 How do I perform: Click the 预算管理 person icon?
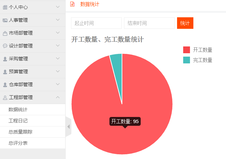click(x=5, y=72)
